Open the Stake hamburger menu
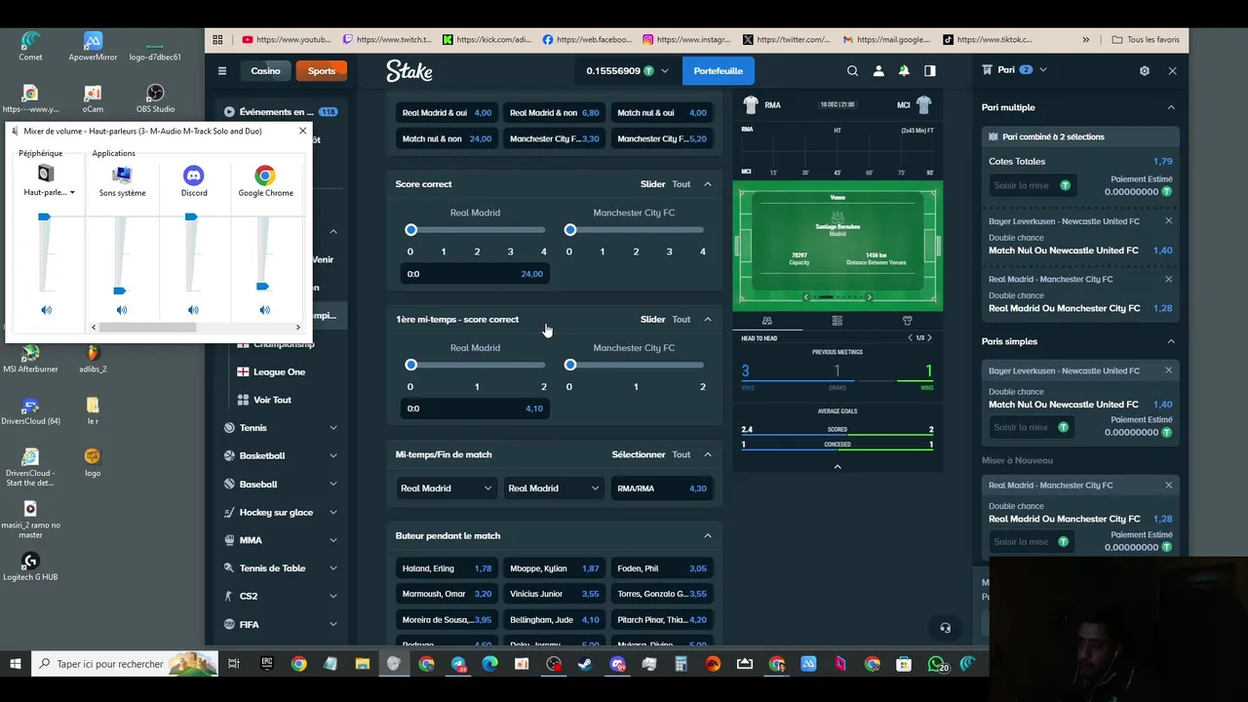Image resolution: width=1248 pixels, height=702 pixels. coord(222,70)
